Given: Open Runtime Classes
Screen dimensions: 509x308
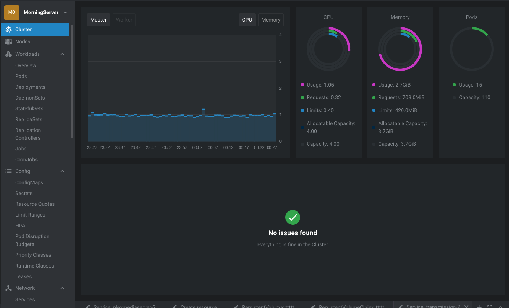Looking at the screenshot, I should coord(35,266).
